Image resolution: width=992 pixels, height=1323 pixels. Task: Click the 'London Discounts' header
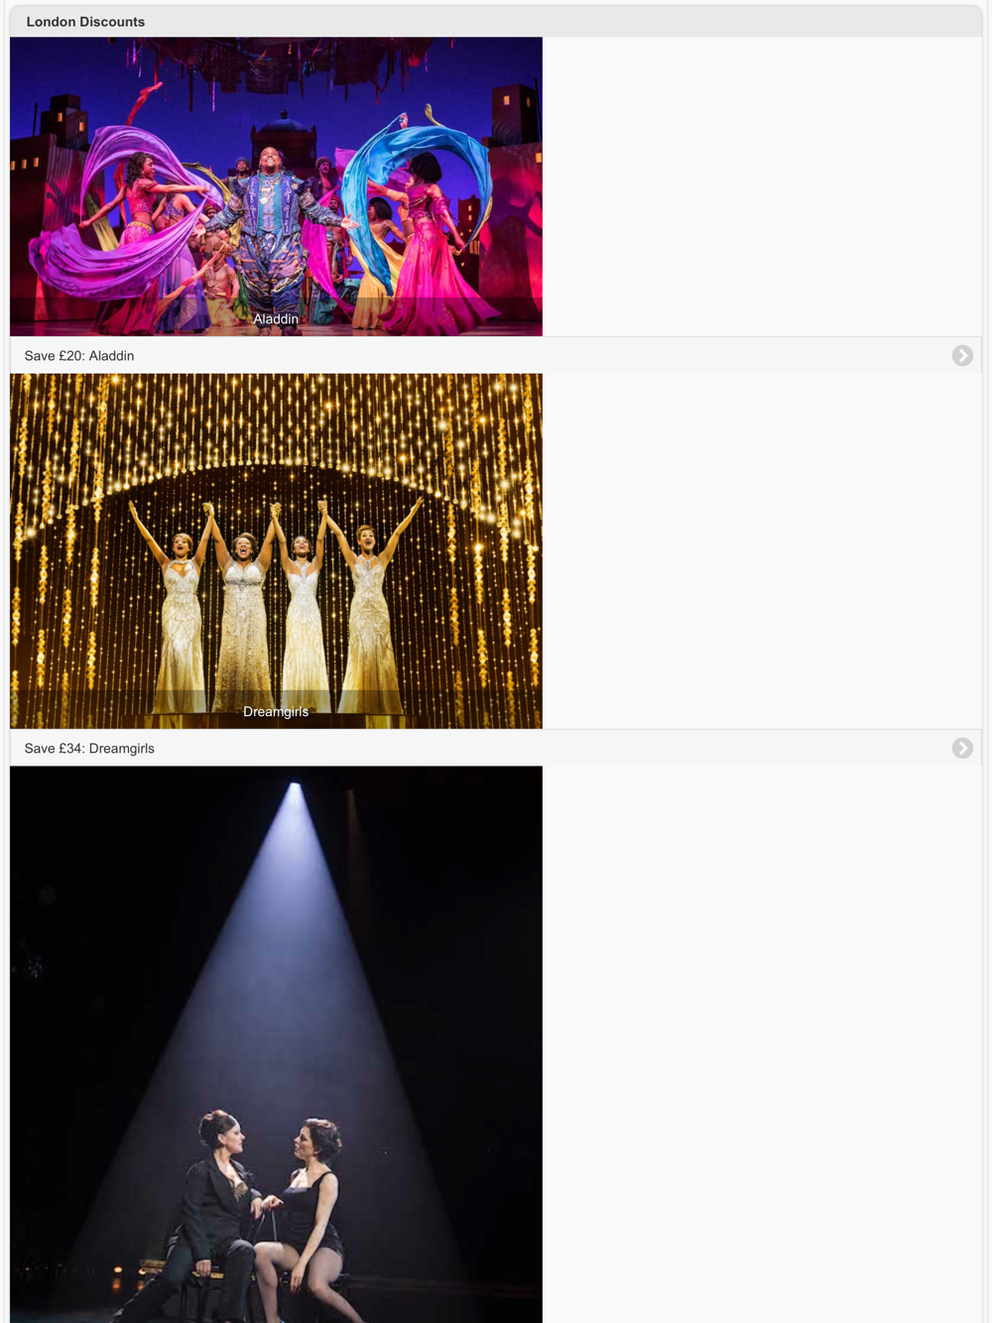[x=85, y=21]
